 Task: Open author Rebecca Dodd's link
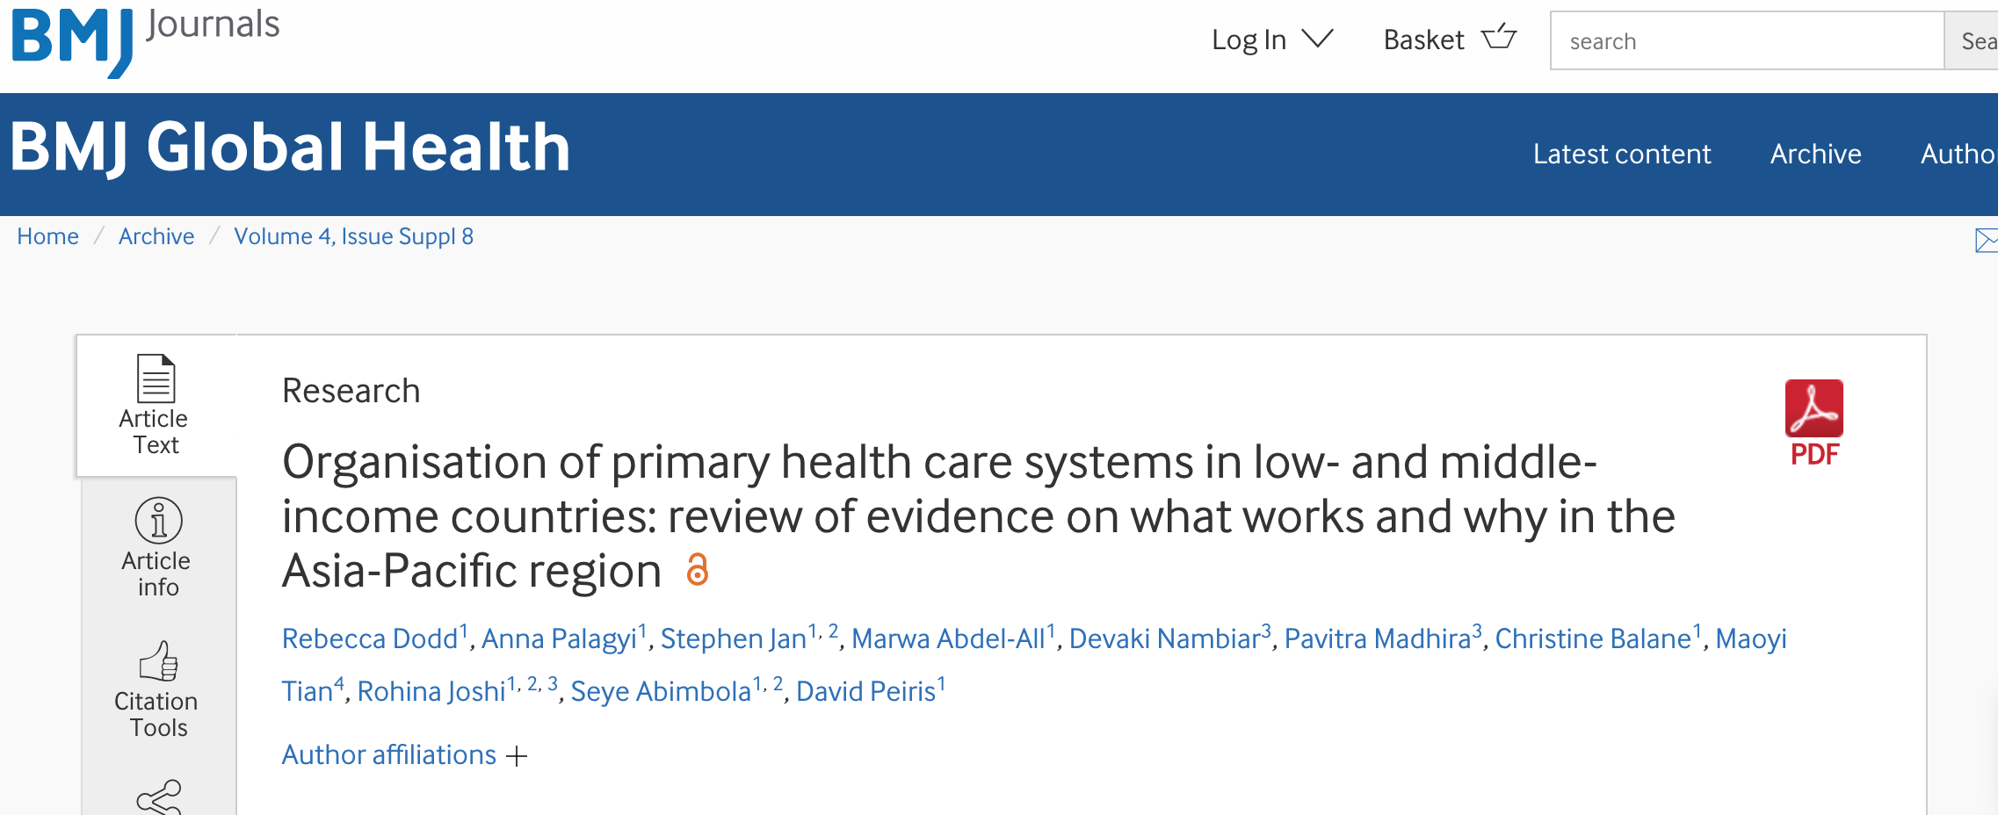(370, 638)
